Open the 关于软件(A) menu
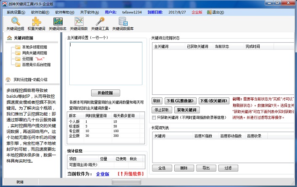This screenshot has height=187, width=297. pyautogui.click(x=89, y=12)
